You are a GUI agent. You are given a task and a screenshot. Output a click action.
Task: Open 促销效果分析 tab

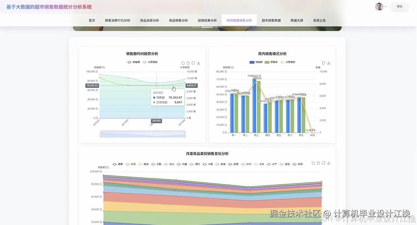207,20
